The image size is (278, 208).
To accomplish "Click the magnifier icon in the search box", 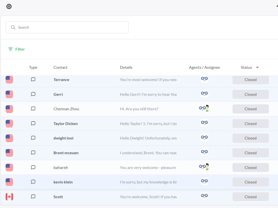I will tap(13, 27).
